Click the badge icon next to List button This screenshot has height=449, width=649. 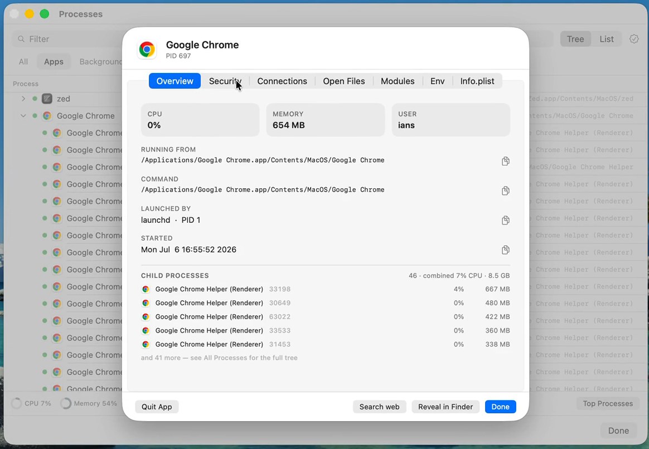pyautogui.click(x=634, y=39)
